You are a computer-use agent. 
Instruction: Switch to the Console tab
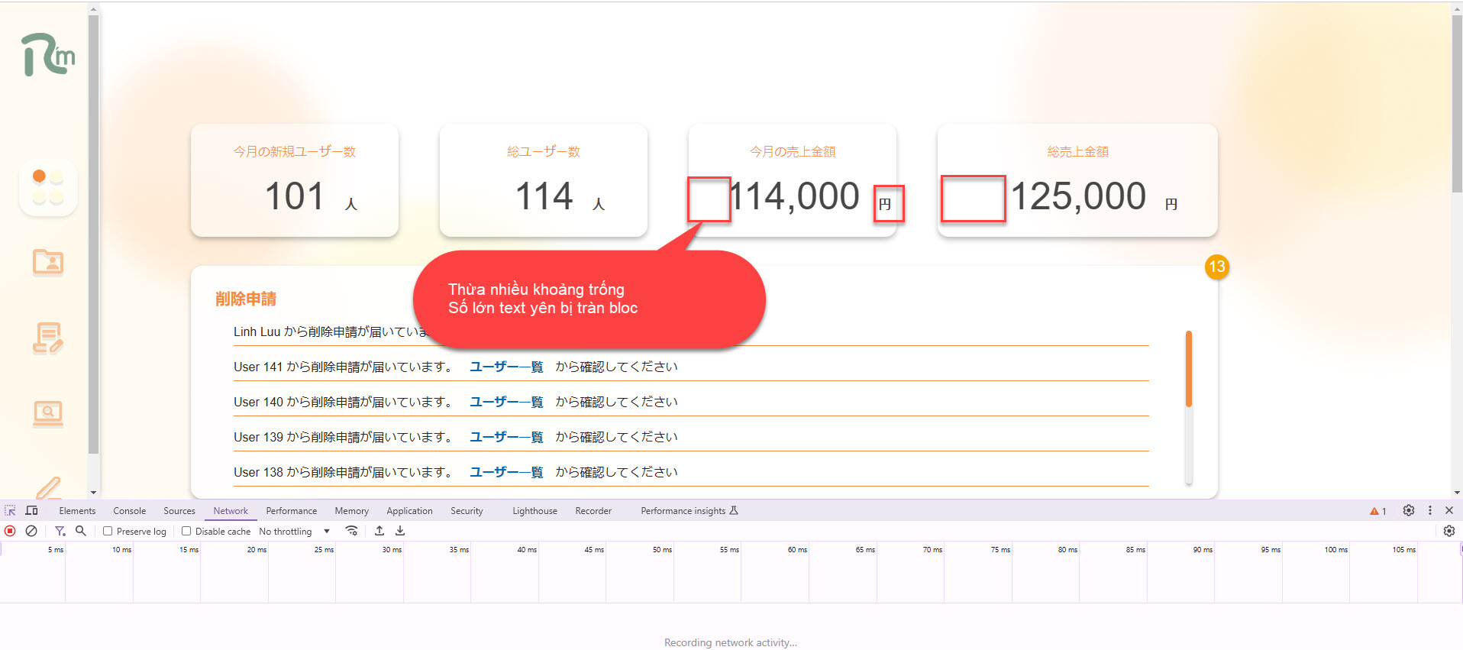(x=129, y=511)
